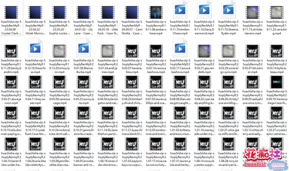Click the file name ending "20.03.14.kylie.le.beau.mp4"

click(x=277, y=66)
